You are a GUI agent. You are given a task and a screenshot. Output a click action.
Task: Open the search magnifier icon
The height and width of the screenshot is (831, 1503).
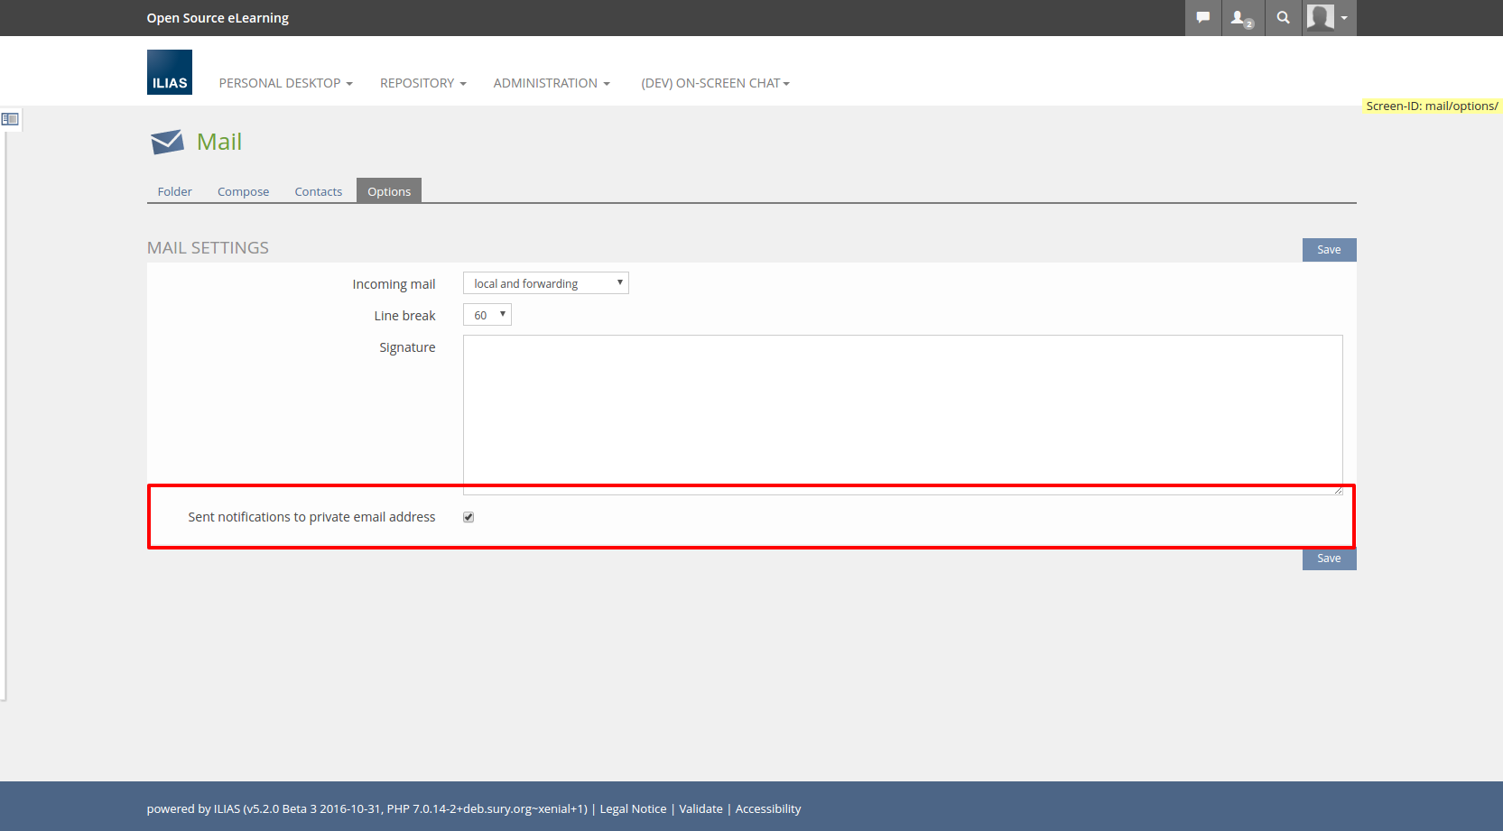[x=1283, y=18]
